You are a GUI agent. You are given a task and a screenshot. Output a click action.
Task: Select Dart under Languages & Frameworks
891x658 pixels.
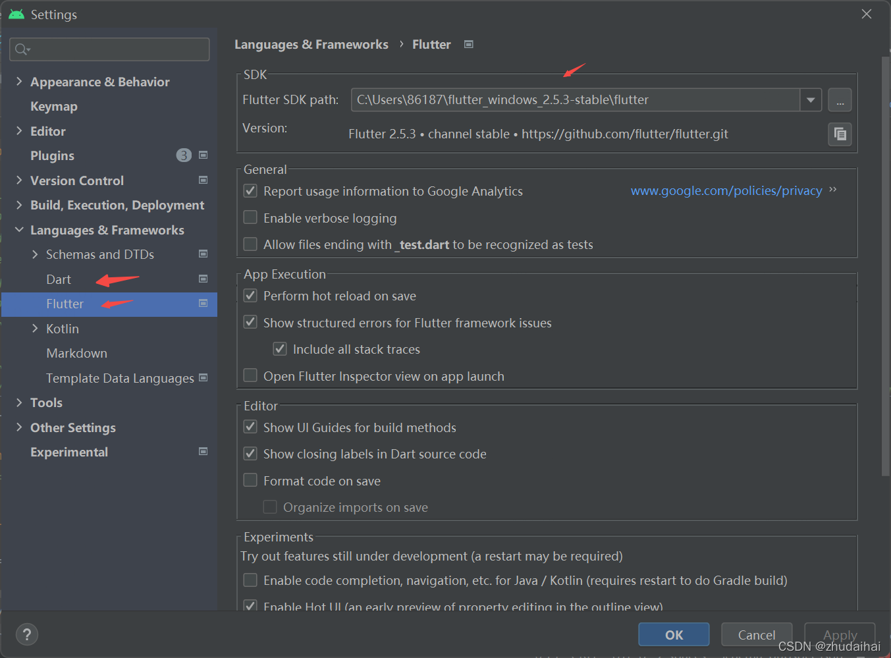[59, 279]
